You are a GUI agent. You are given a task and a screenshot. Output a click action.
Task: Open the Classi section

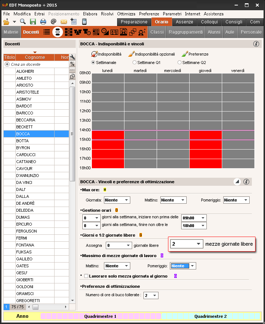coord(157,32)
